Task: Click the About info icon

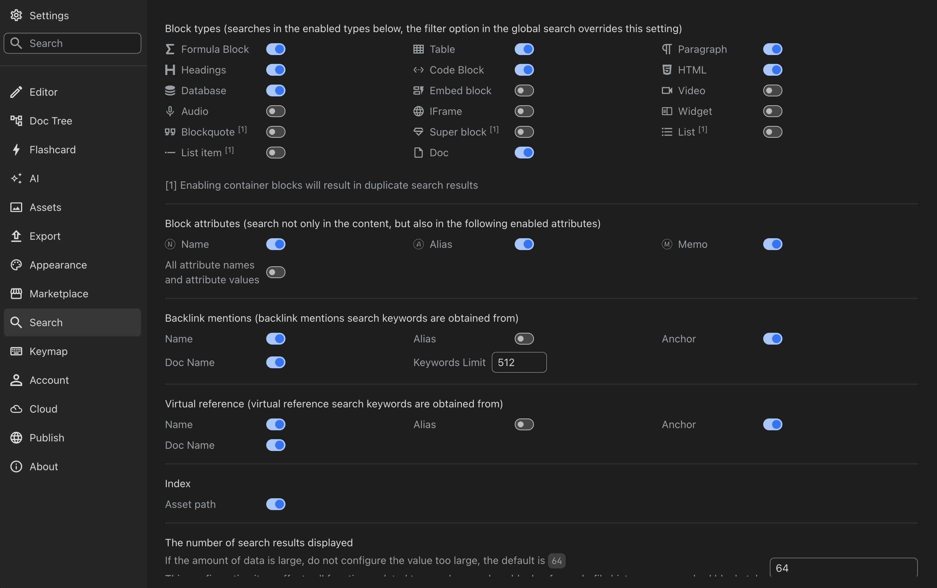Action: [x=16, y=466]
